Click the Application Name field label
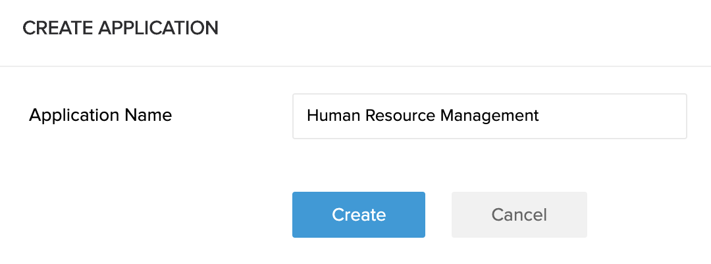Image resolution: width=711 pixels, height=264 pixels. (x=100, y=116)
